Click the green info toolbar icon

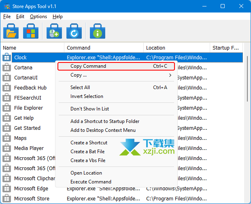98,31
